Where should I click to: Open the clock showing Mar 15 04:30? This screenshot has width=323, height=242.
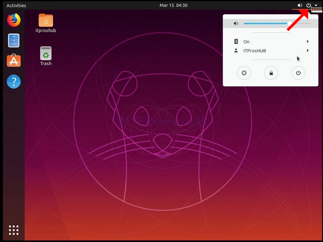(x=173, y=5)
